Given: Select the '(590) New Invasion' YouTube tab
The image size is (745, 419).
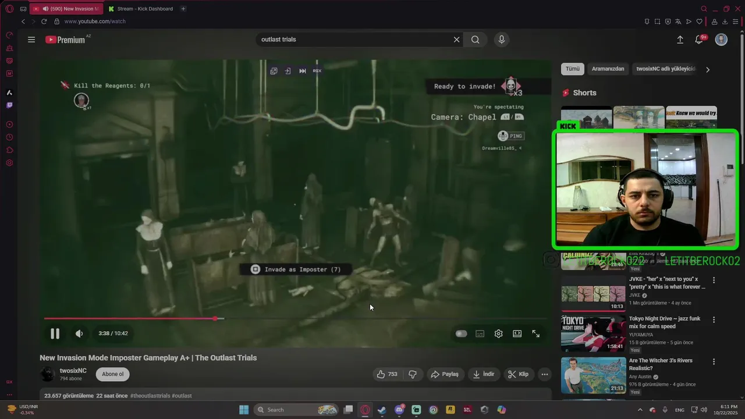Looking at the screenshot, I should coord(67,9).
